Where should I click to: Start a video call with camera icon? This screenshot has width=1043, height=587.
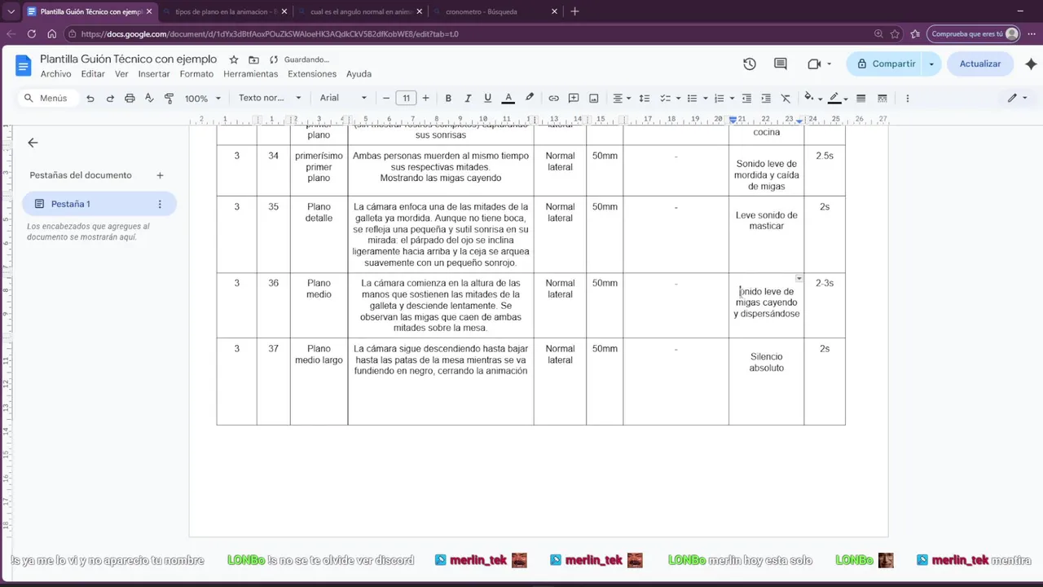[814, 64]
